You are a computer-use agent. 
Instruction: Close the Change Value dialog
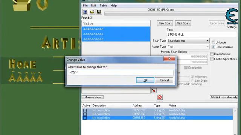(169, 58)
